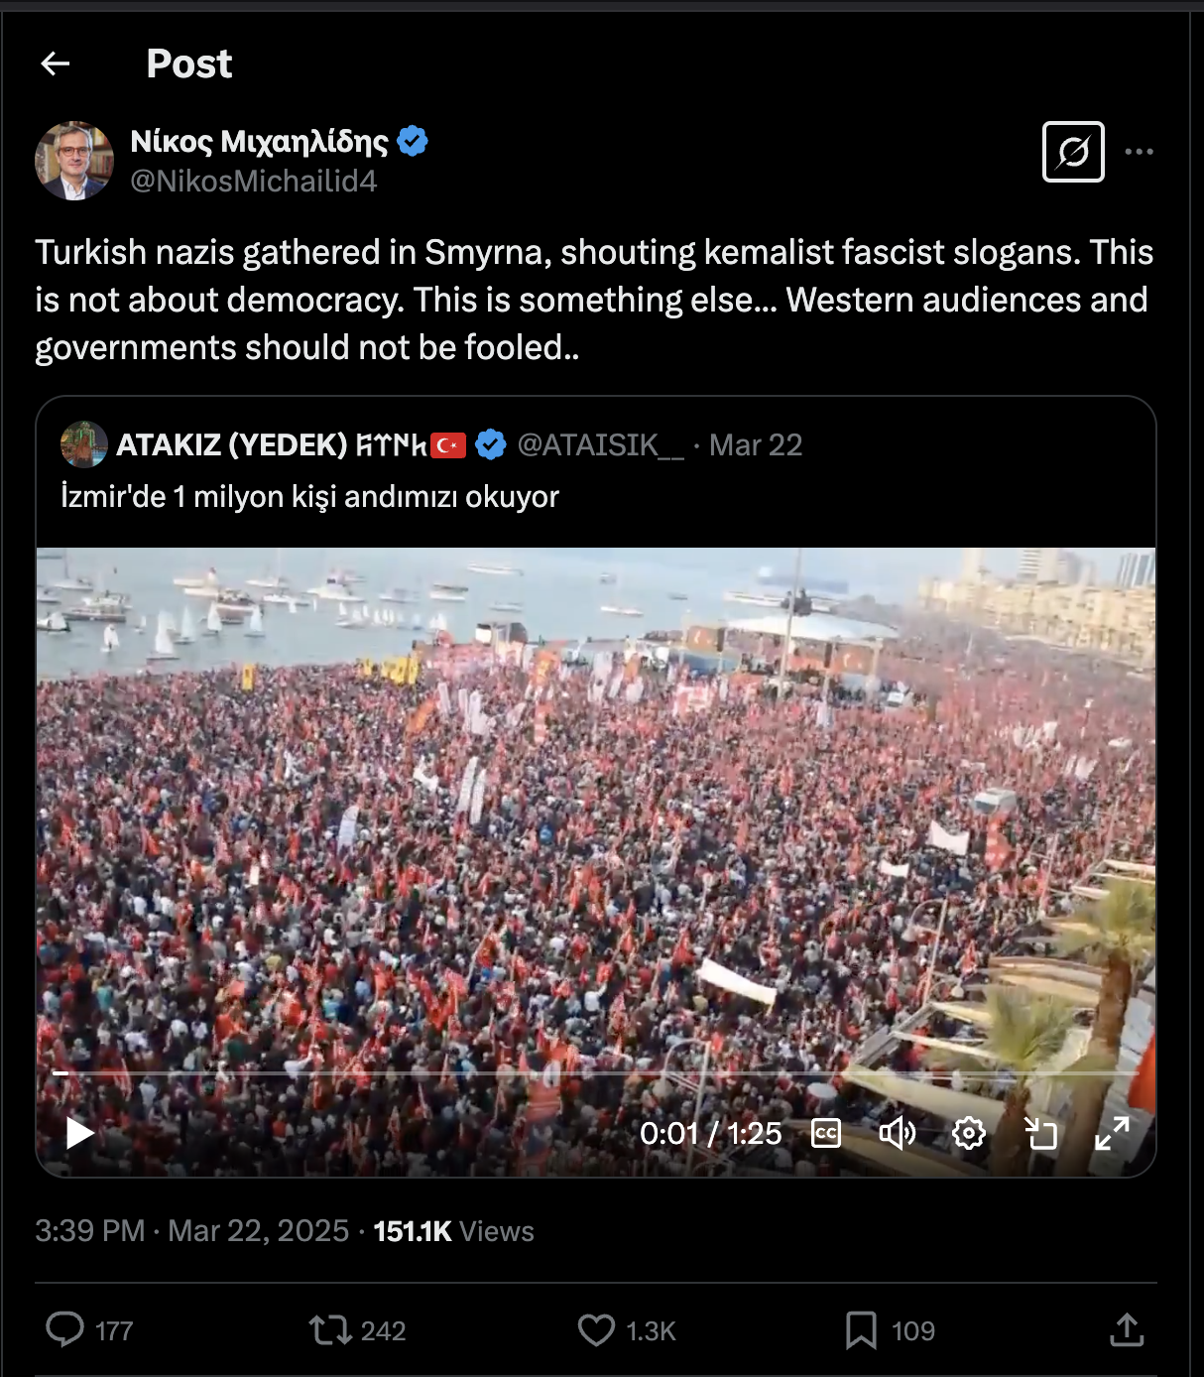This screenshot has width=1204, height=1377.
Task: Go back using the back arrow
Action: click(x=56, y=64)
